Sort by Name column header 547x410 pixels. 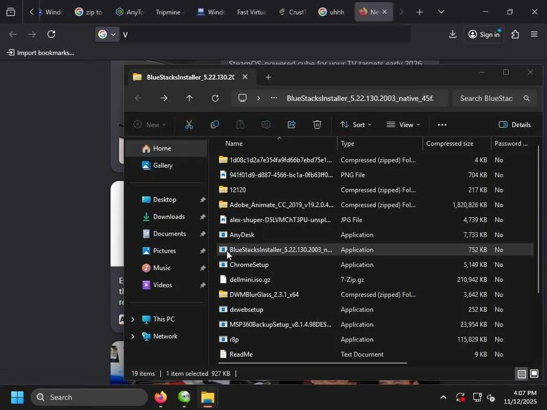coord(234,143)
